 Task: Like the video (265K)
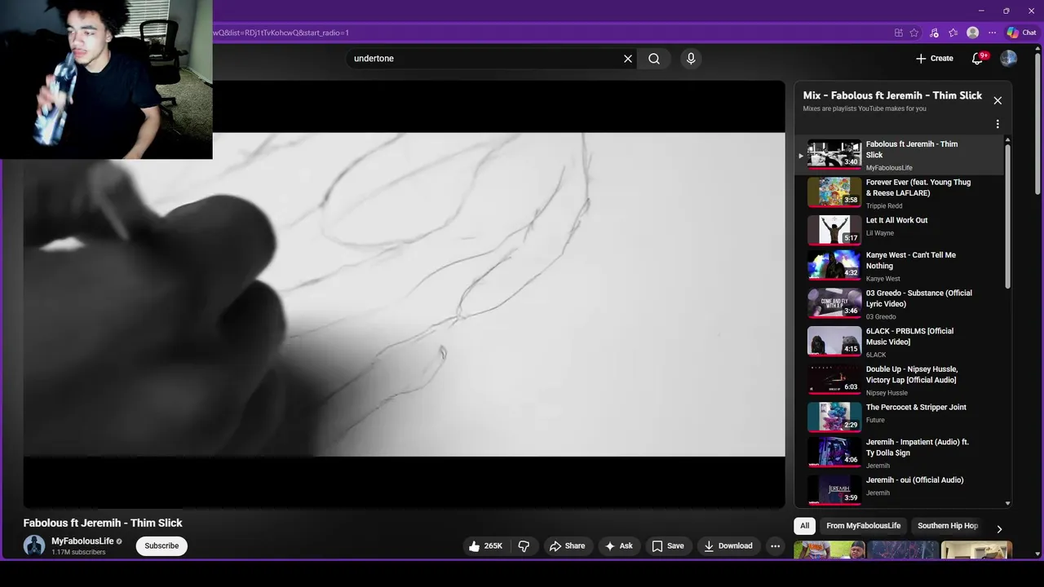pos(485,546)
